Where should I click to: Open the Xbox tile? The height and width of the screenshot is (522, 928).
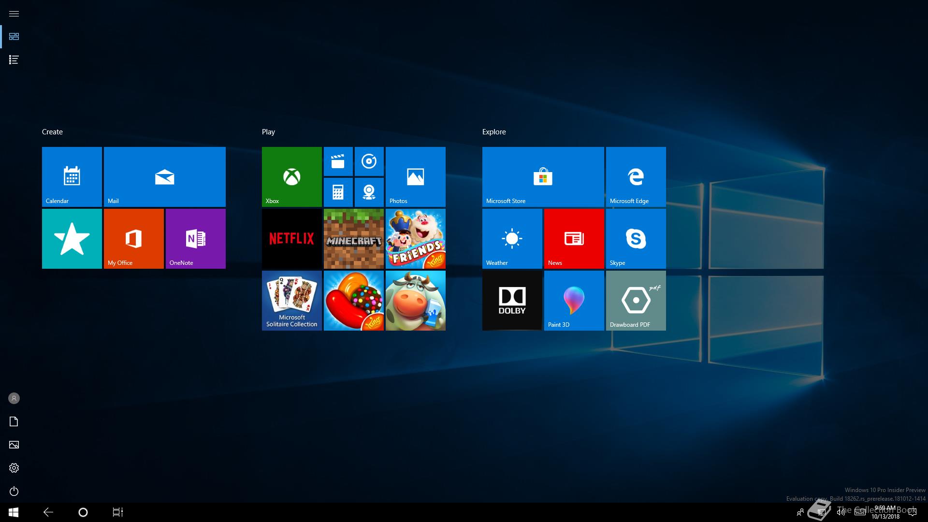click(292, 177)
